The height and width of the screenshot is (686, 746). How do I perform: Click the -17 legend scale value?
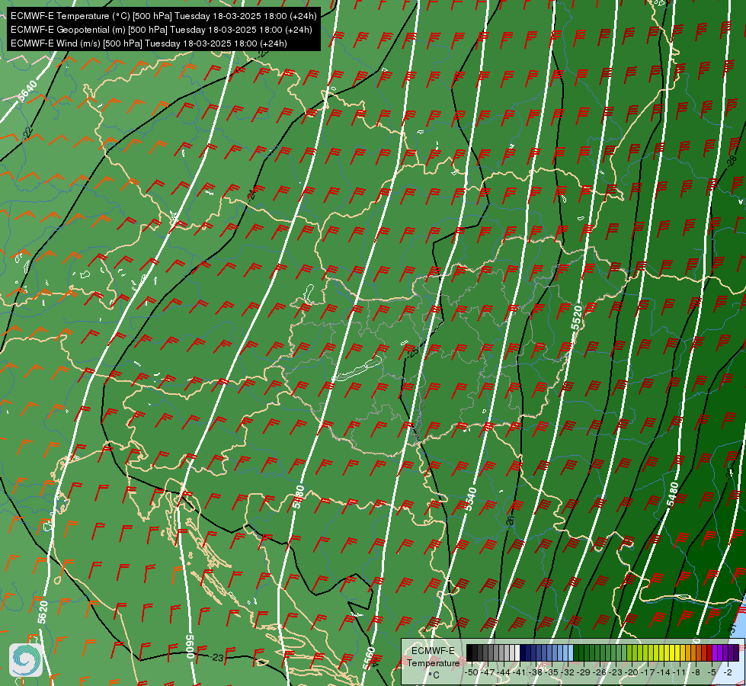648,672
